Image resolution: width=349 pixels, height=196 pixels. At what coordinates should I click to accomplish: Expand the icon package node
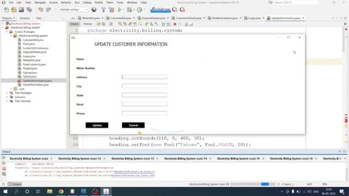[11, 89]
